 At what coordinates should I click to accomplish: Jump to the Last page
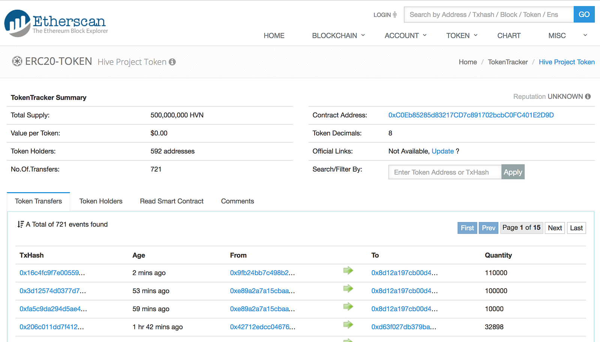576,228
